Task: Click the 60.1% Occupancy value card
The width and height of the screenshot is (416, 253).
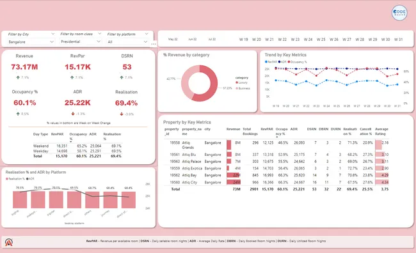Action: (x=25, y=103)
